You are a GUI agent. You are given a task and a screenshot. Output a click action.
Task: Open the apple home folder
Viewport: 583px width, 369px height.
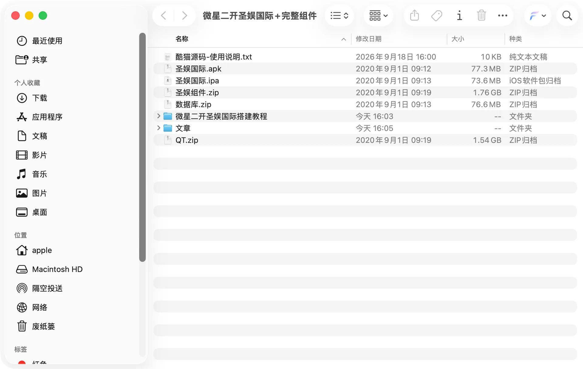[x=34, y=250]
